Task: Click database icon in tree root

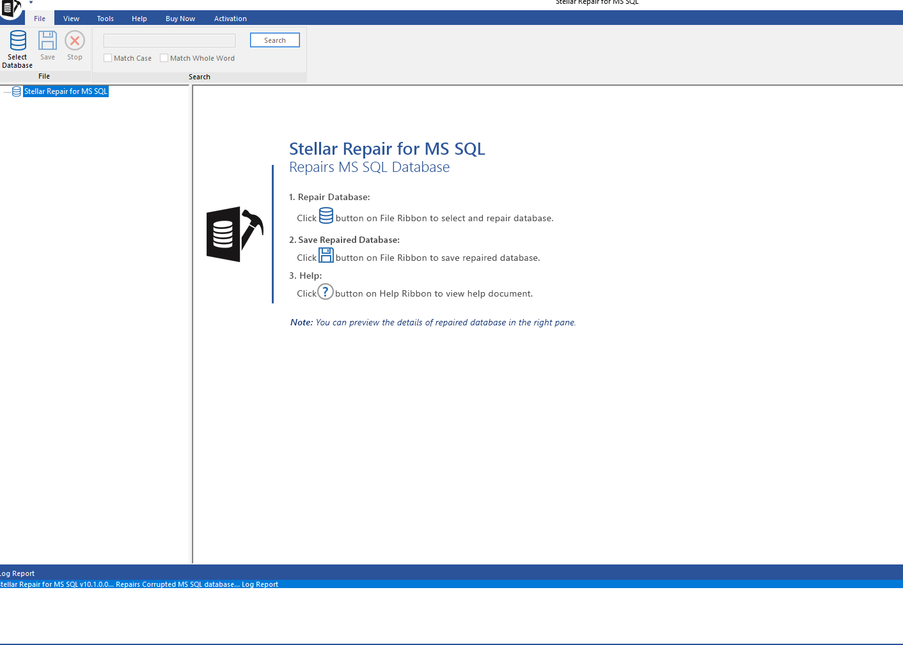Action: [x=17, y=91]
